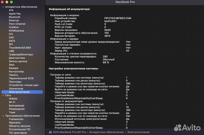Click Kirill MacBook Pro M1 Pro breadcrumb
This screenshot has height=135, width=204.
69,132
